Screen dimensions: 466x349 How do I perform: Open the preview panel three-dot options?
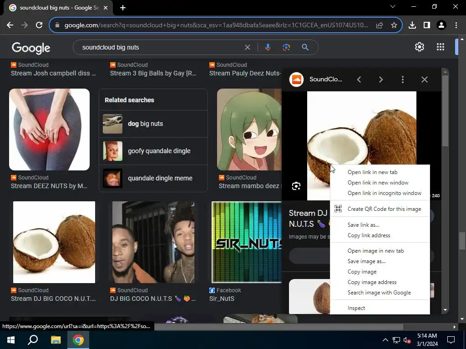coord(403,80)
